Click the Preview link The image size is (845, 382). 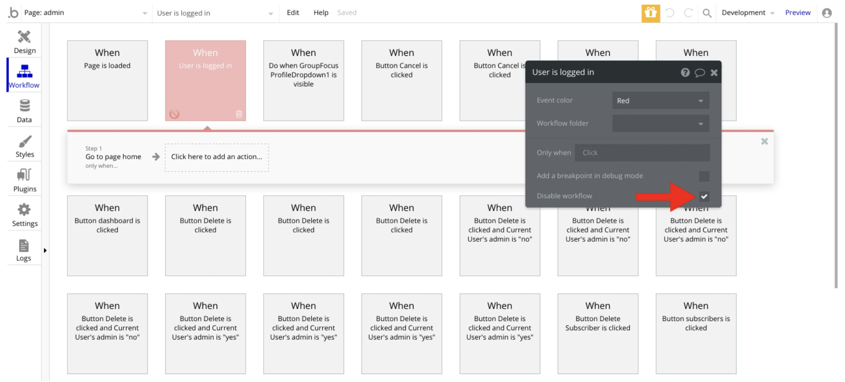click(797, 12)
